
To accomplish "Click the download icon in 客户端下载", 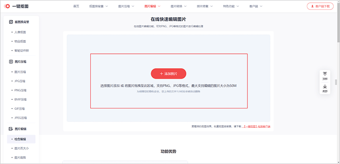I will (312, 6).
